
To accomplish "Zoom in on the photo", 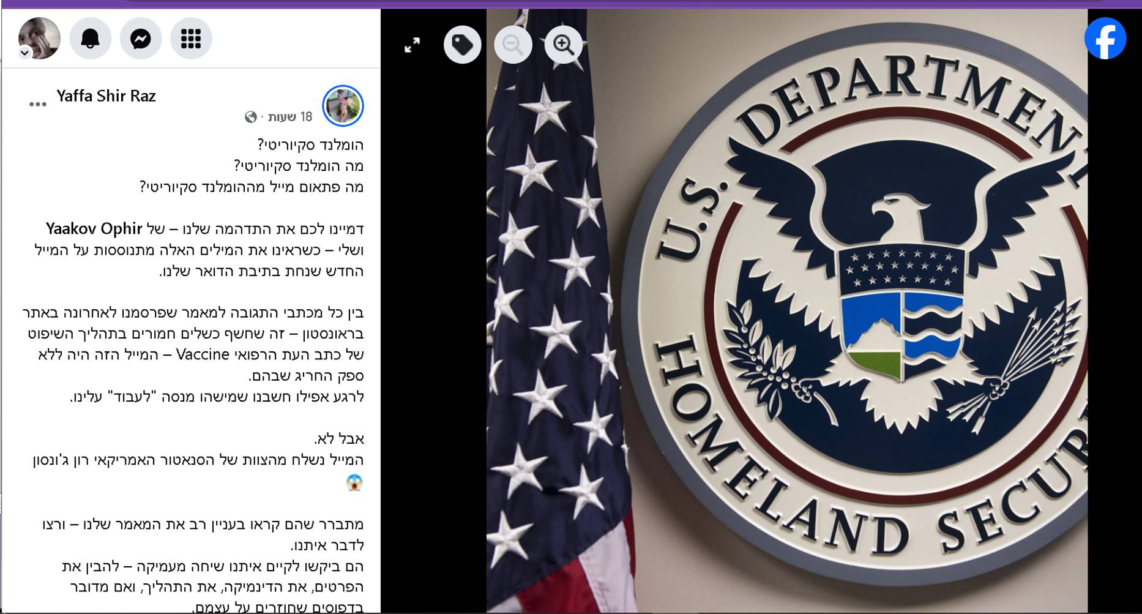I will click(563, 45).
